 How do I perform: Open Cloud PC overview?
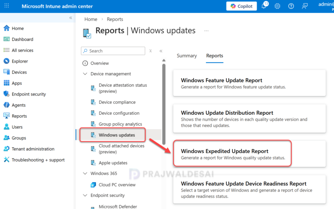tap(117, 185)
